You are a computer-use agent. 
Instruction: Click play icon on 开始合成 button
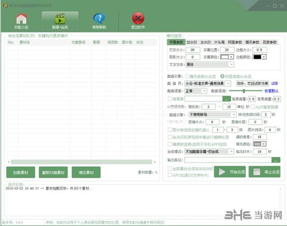[x=222, y=172]
